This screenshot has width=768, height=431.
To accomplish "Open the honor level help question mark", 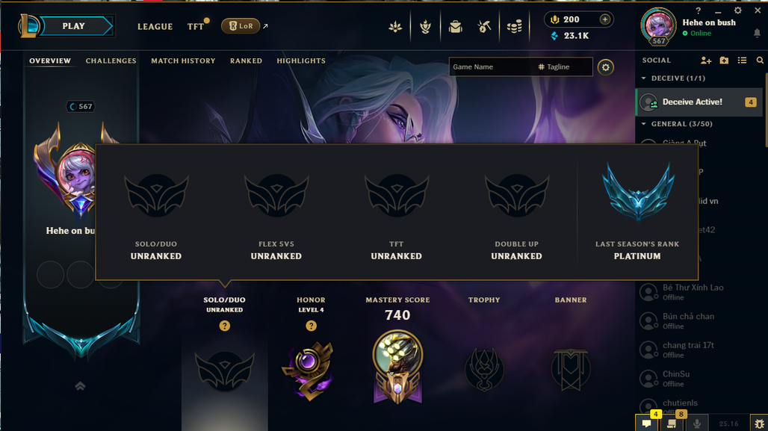I will coord(311,326).
